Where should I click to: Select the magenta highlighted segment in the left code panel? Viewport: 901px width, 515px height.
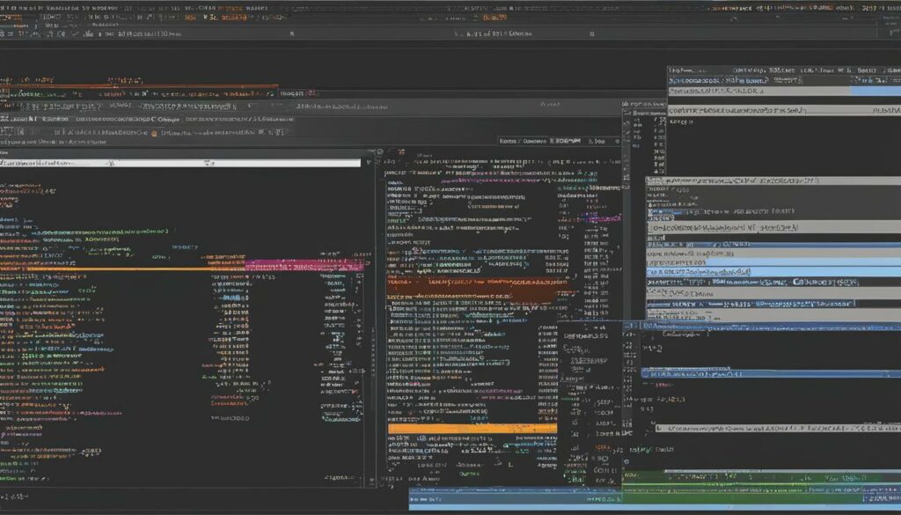304,266
